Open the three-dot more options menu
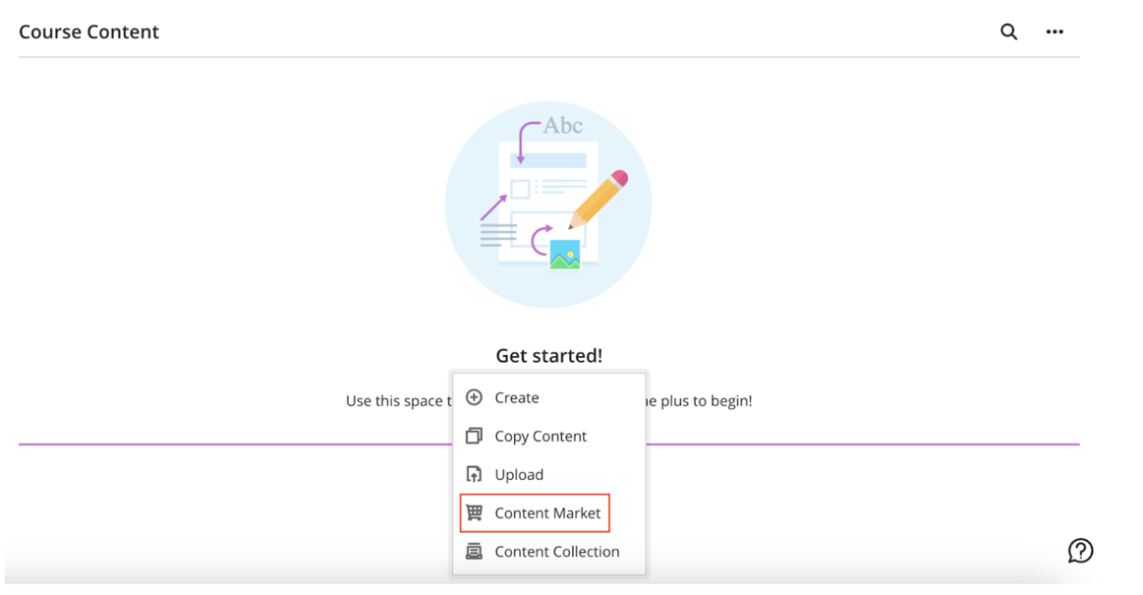Screen dimensions: 1143x595 point(1055,31)
